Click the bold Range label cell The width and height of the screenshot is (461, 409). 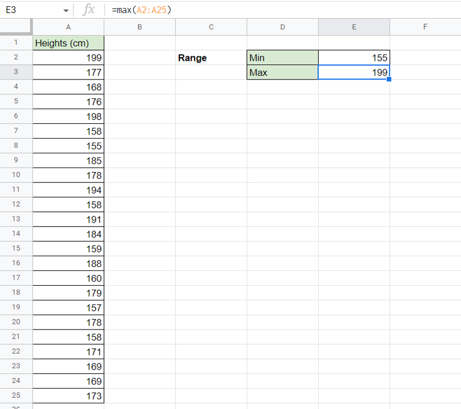211,58
